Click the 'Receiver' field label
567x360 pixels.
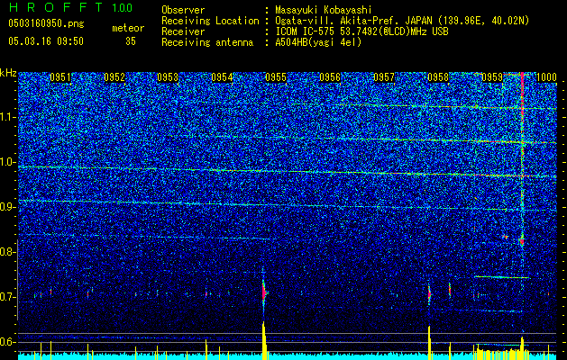[x=183, y=31]
